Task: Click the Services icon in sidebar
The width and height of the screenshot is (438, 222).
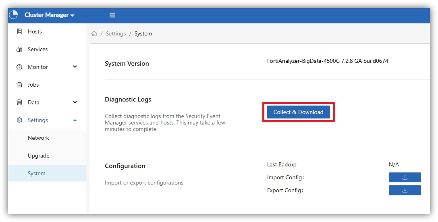Action: [19, 50]
